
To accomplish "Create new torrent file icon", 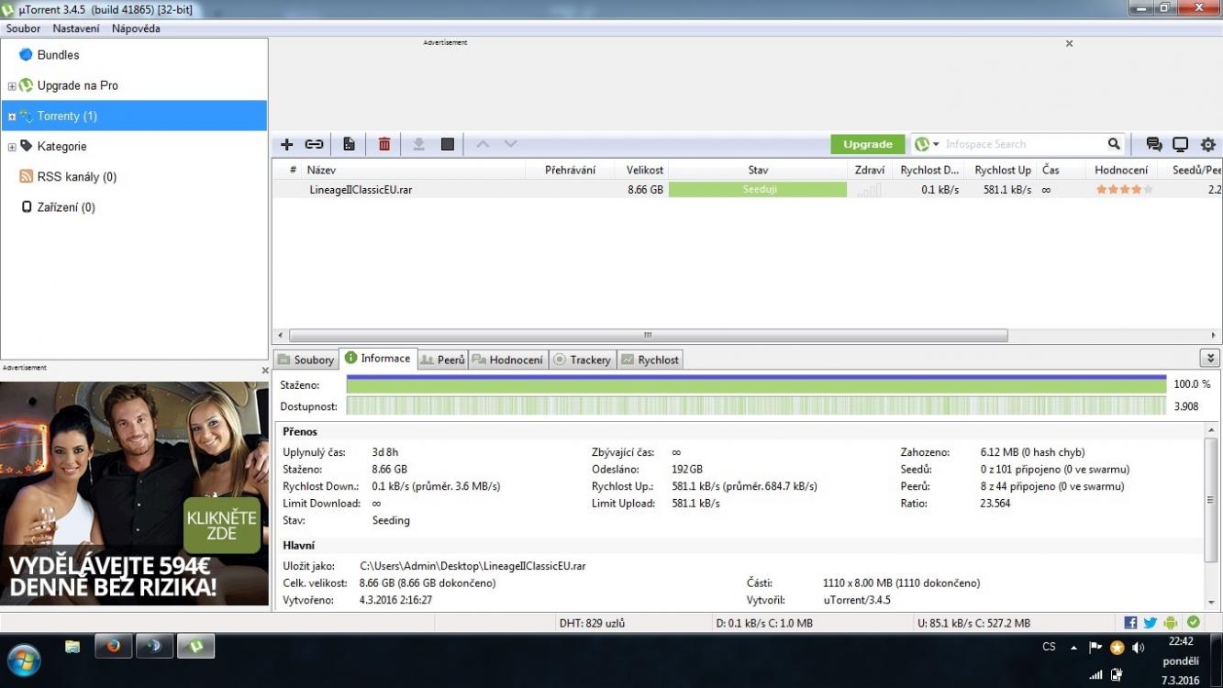I will click(x=349, y=144).
